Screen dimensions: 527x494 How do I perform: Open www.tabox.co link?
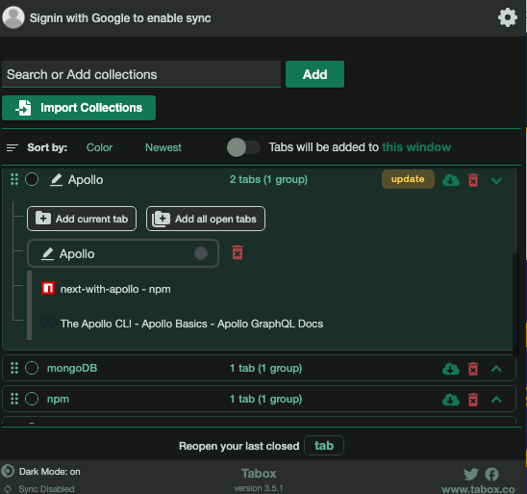[x=478, y=489]
